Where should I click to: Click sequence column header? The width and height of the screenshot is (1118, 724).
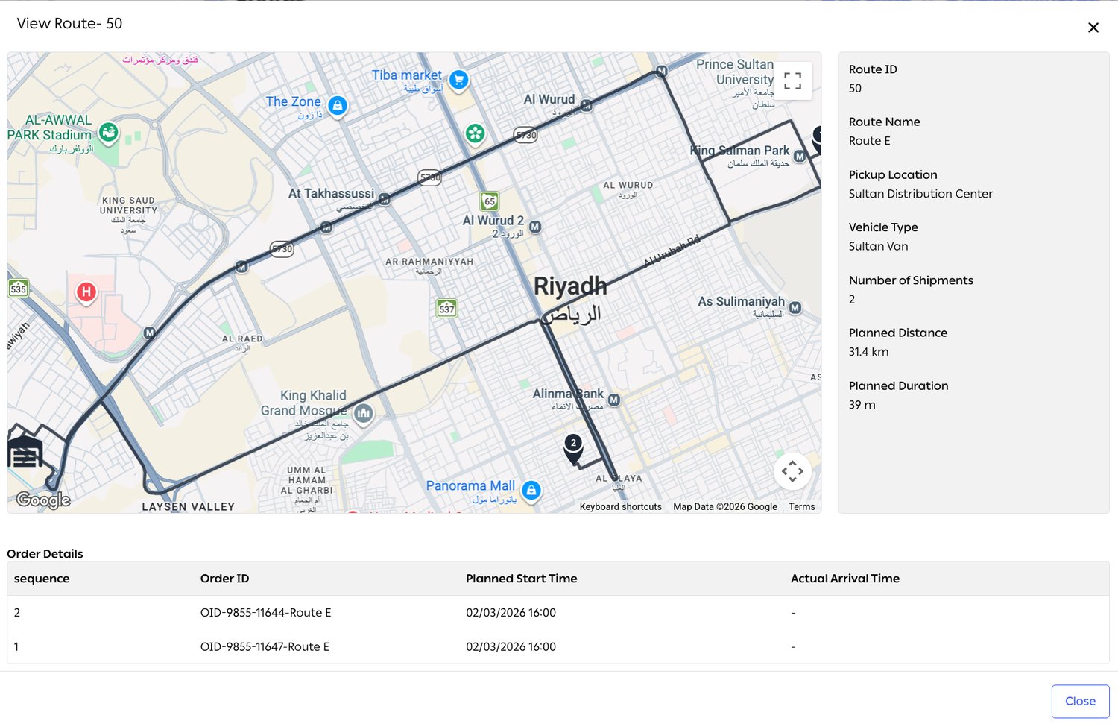pyautogui.click(x=42, y=579)
